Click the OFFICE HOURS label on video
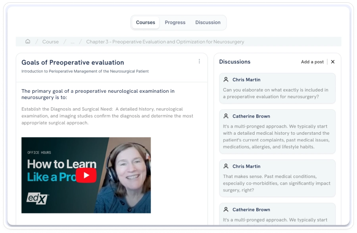357x233 pixels. [39, 153]
